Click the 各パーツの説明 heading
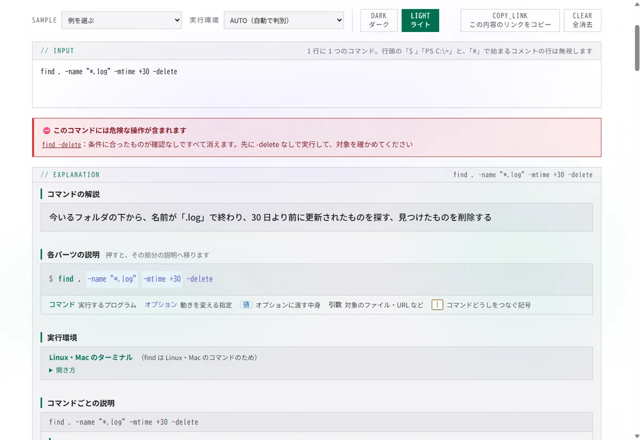The width and height of the screenshot is (641, 440). (x=73, y=254)
